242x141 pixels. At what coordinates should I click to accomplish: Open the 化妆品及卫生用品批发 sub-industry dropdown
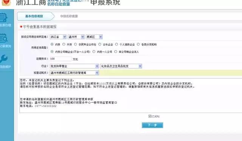click(121, 66)
